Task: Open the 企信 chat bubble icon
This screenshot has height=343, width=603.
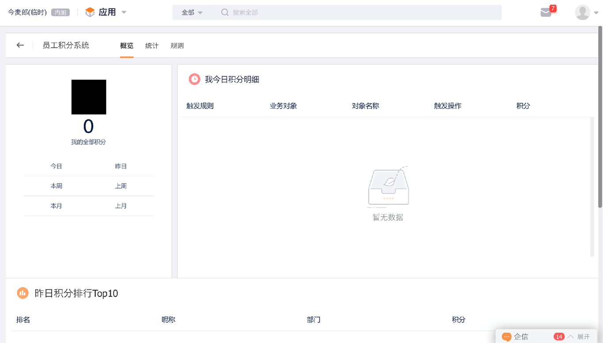Action: point(507,336)
